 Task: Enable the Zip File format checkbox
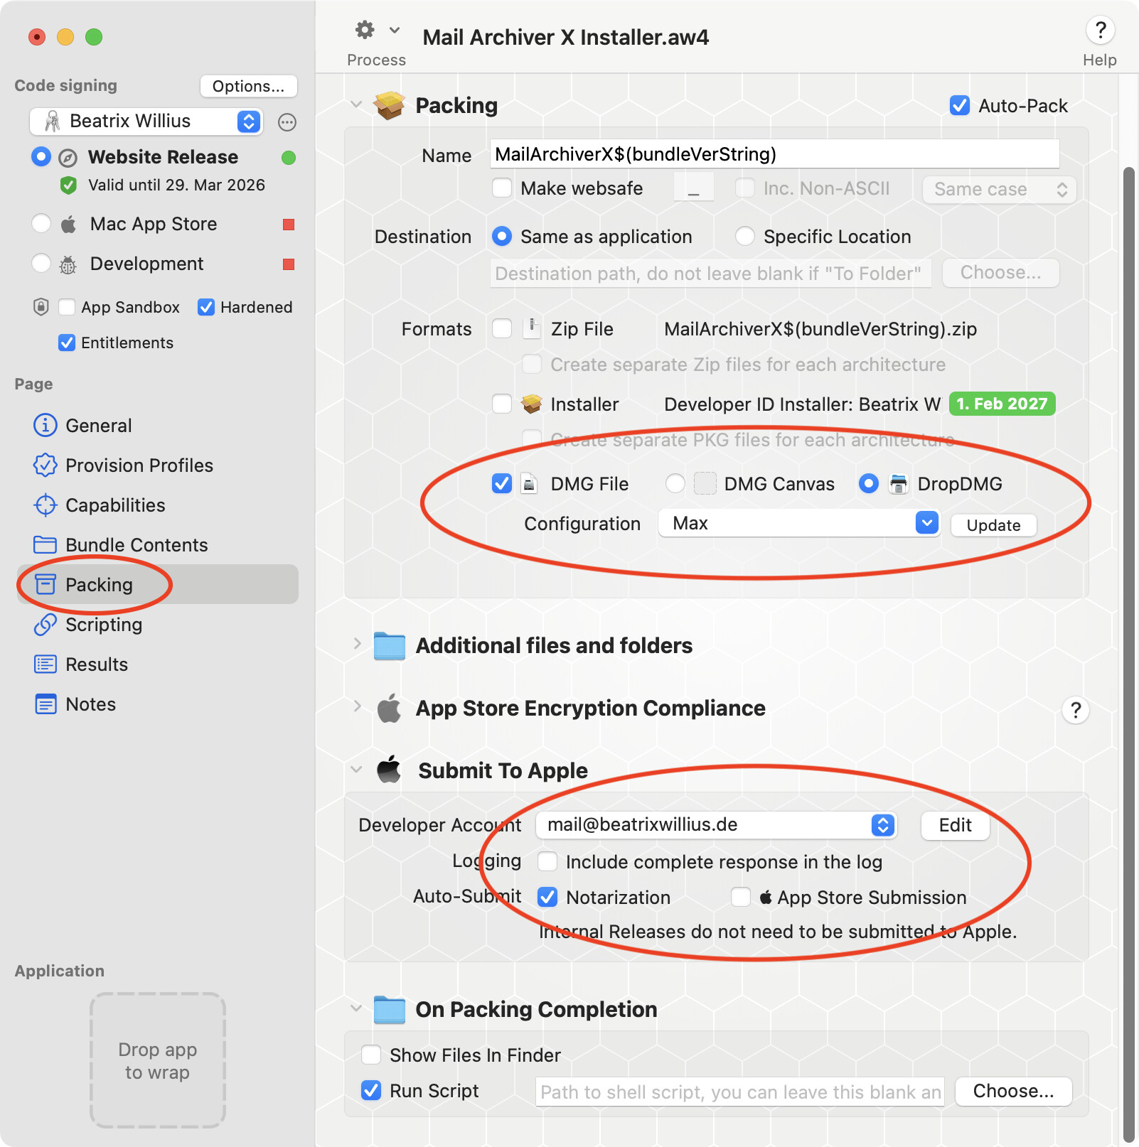click(x=502, y=328)
